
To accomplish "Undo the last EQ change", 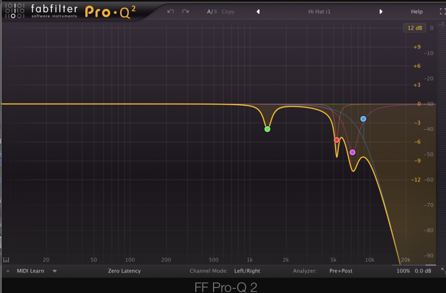I will tap(171, 11).
